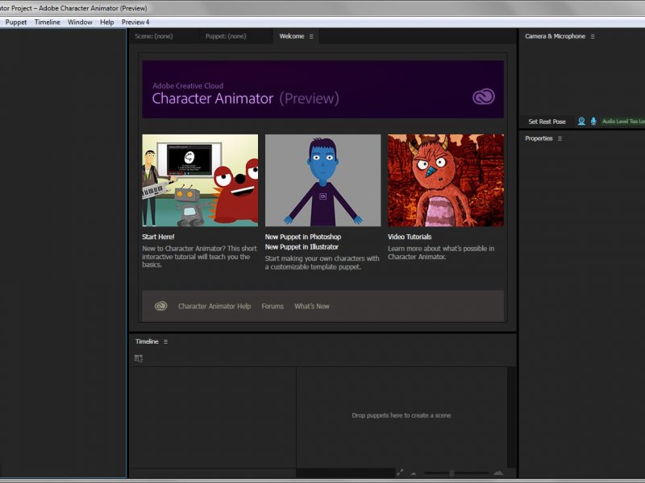Open the Puppet menu
The height and width of the screenshot is (483, 645).
click(16, 23)
